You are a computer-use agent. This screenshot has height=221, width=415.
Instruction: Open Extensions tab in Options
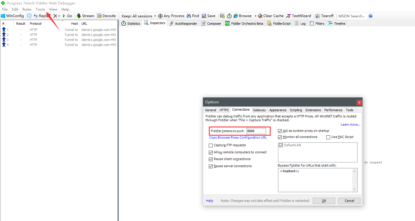pos(313,110)
